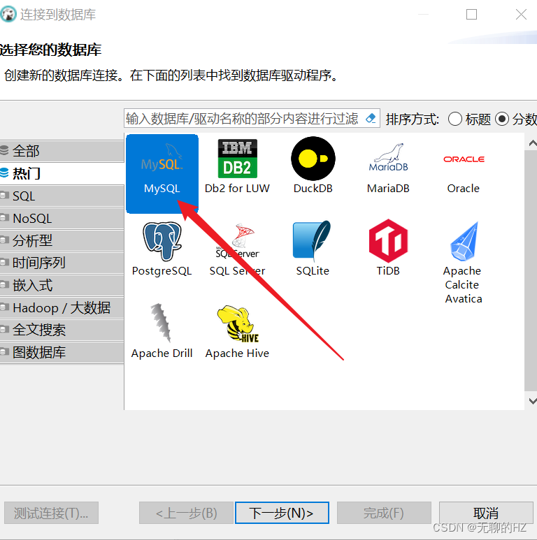This screenshot has height=540, width=537.
Task: Clear the driver filter with eraser icon
Action: point(371,119)
